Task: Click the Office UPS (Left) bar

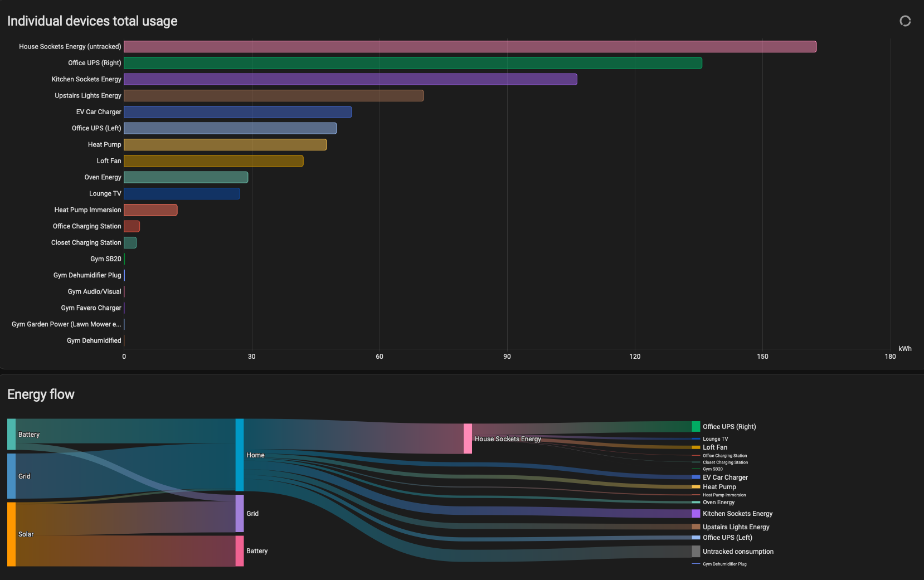Action: coord(230,128)
